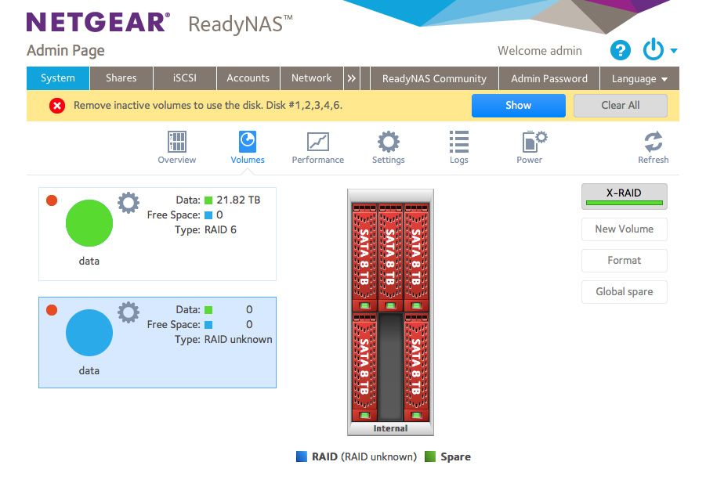
Task: Click red status dot on RAID 6 volume
Action: point(52,200)
